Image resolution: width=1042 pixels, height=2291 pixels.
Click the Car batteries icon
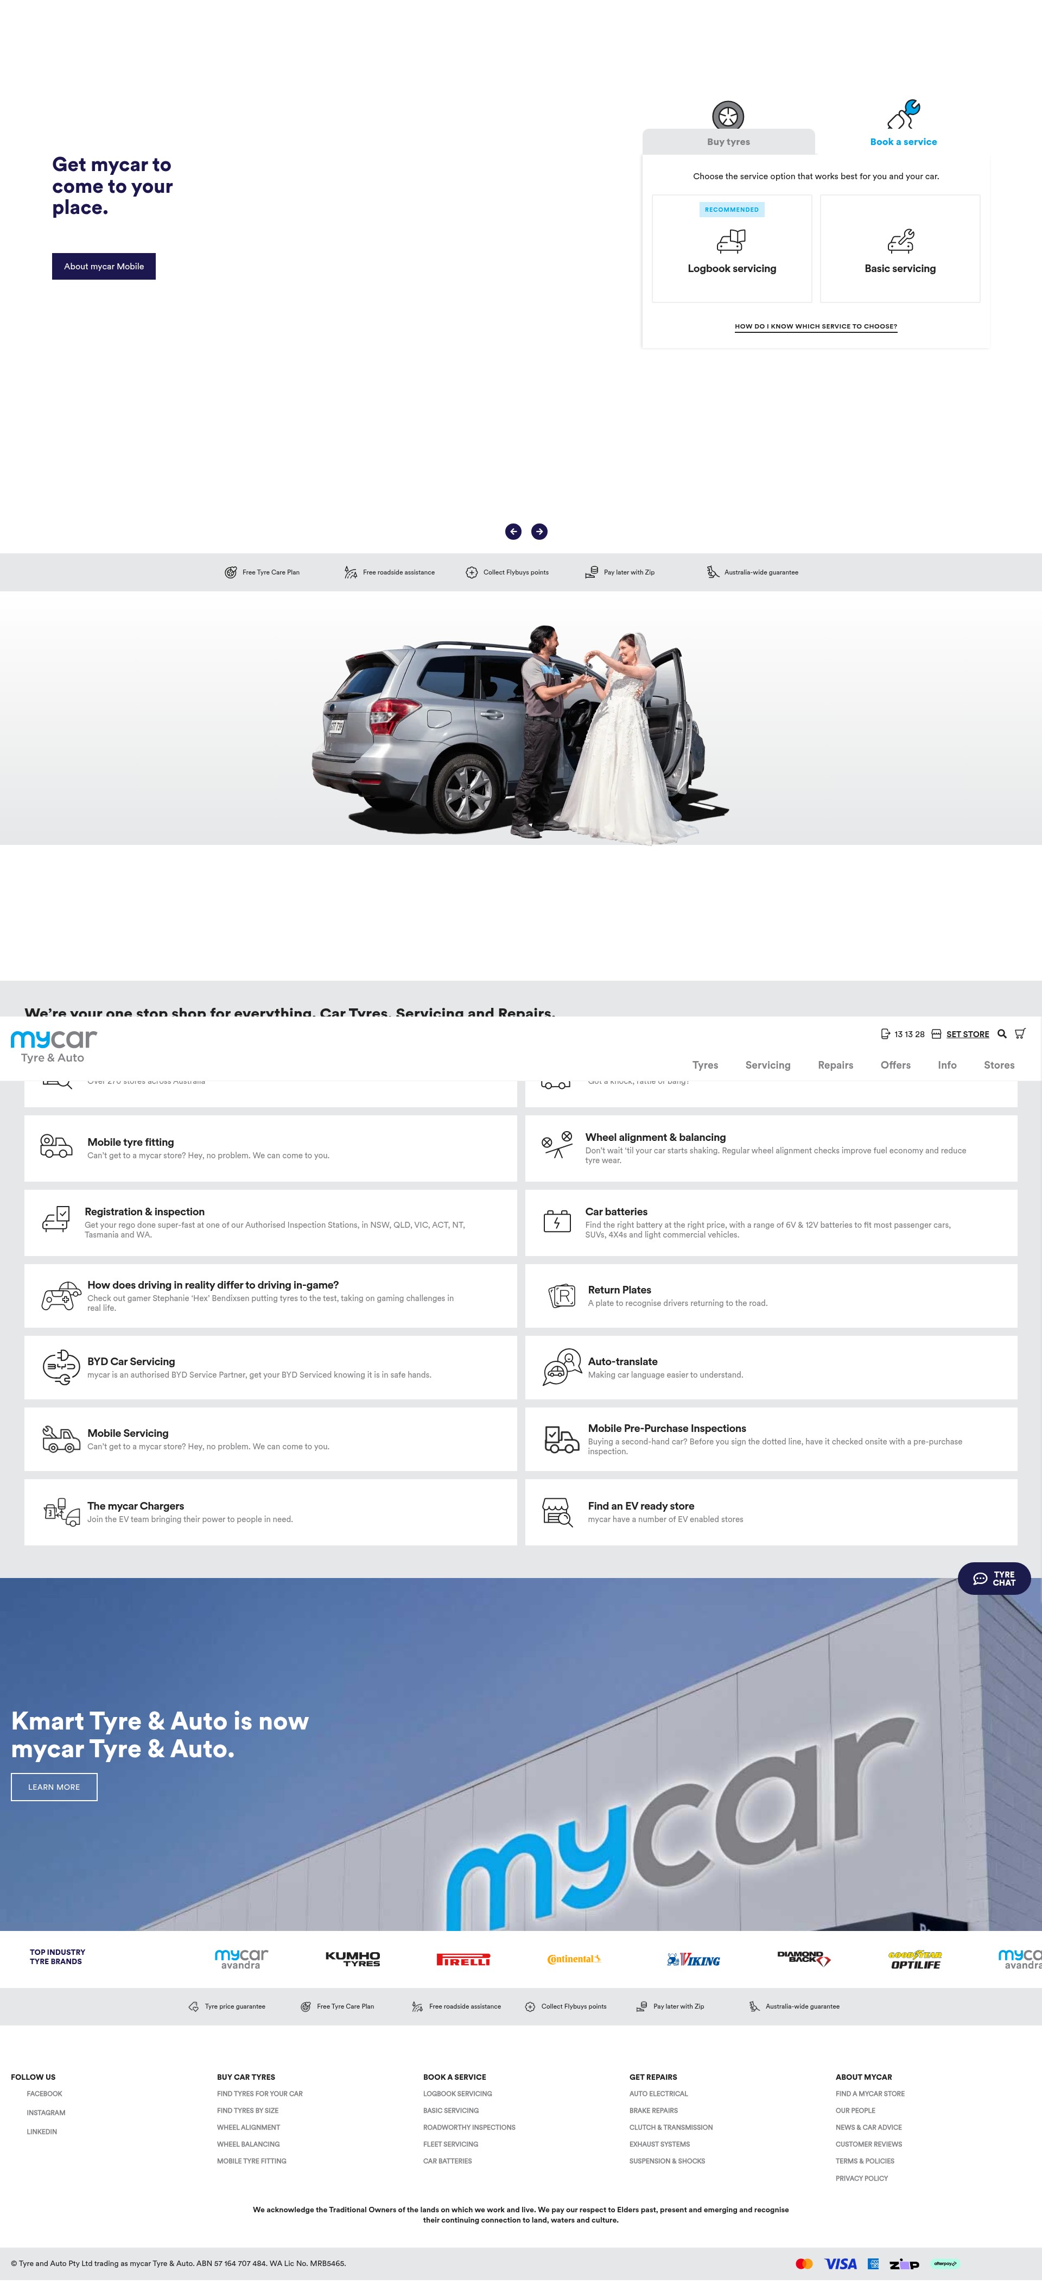click(x=557, y=1221)
